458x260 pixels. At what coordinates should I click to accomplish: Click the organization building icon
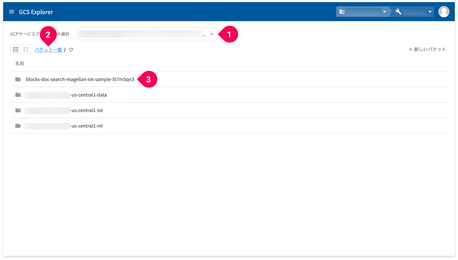pos(342,12)
